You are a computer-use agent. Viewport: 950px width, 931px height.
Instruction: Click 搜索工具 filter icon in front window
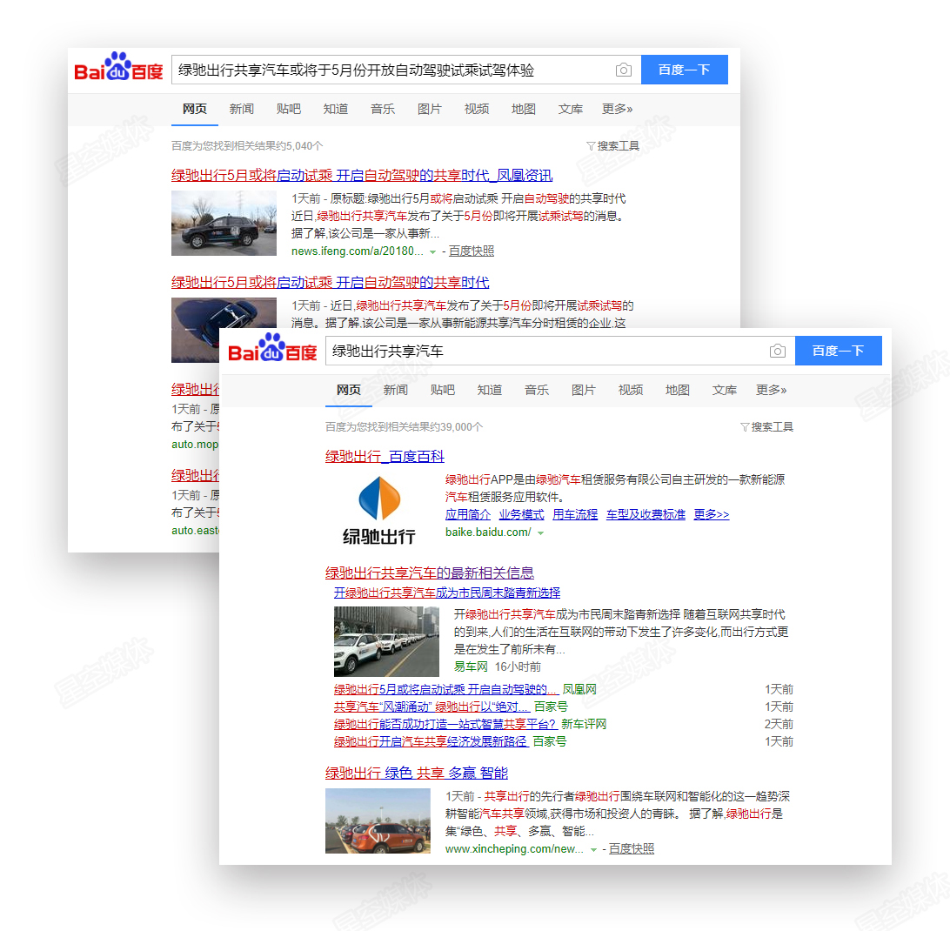(745, 427)
